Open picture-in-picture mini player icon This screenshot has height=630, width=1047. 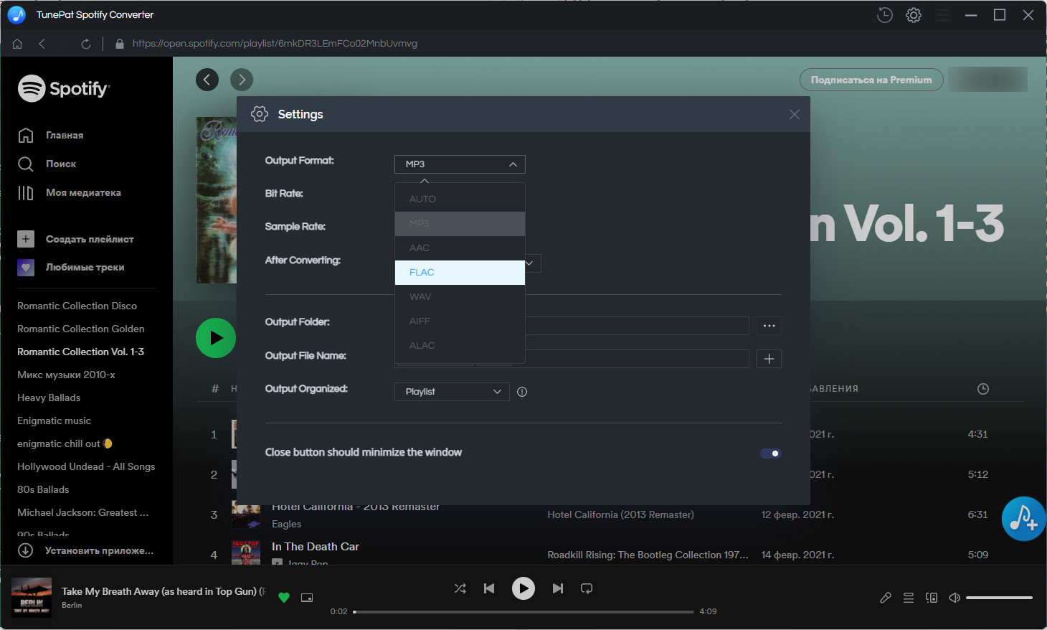coord(307,597)
